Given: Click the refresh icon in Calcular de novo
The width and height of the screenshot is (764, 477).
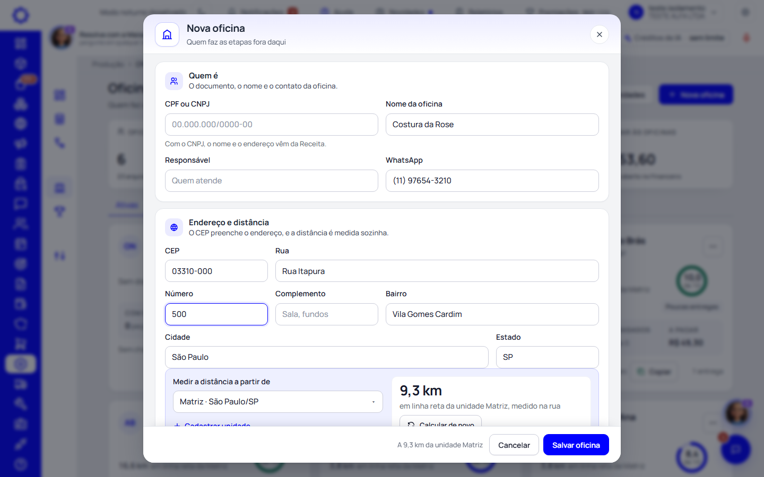Looking at the screenshot, I should tap(411, 424).
